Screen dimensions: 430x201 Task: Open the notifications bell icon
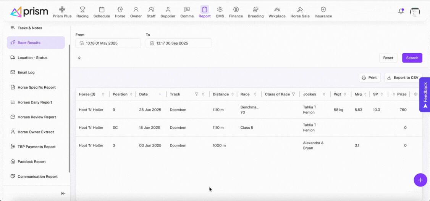[x=401, y=11]
